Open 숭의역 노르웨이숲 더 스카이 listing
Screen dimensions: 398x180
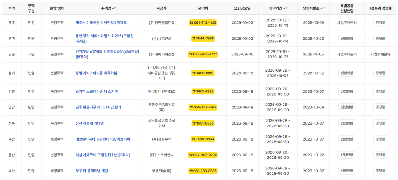coord(97,91)
